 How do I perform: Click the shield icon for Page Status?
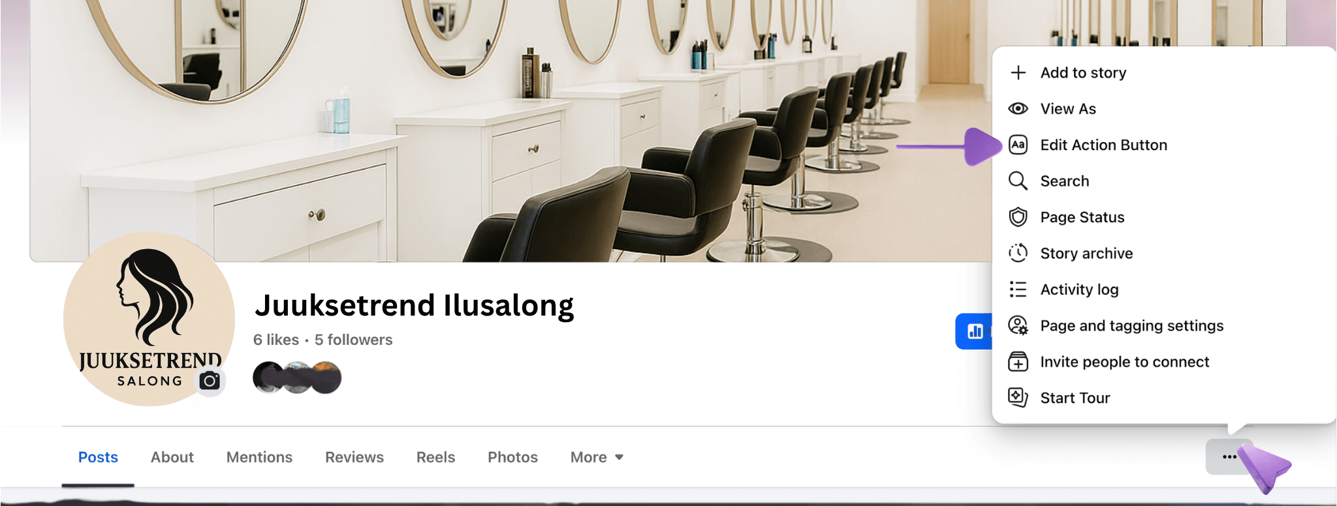tap(1018, 217)
